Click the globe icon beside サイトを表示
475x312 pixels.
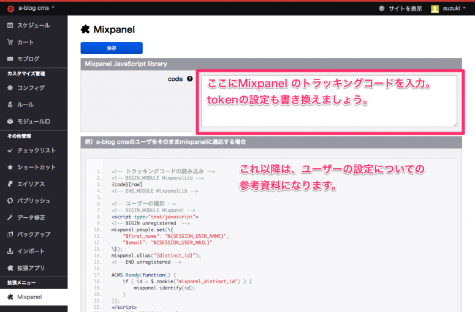(x=382, y=9)
